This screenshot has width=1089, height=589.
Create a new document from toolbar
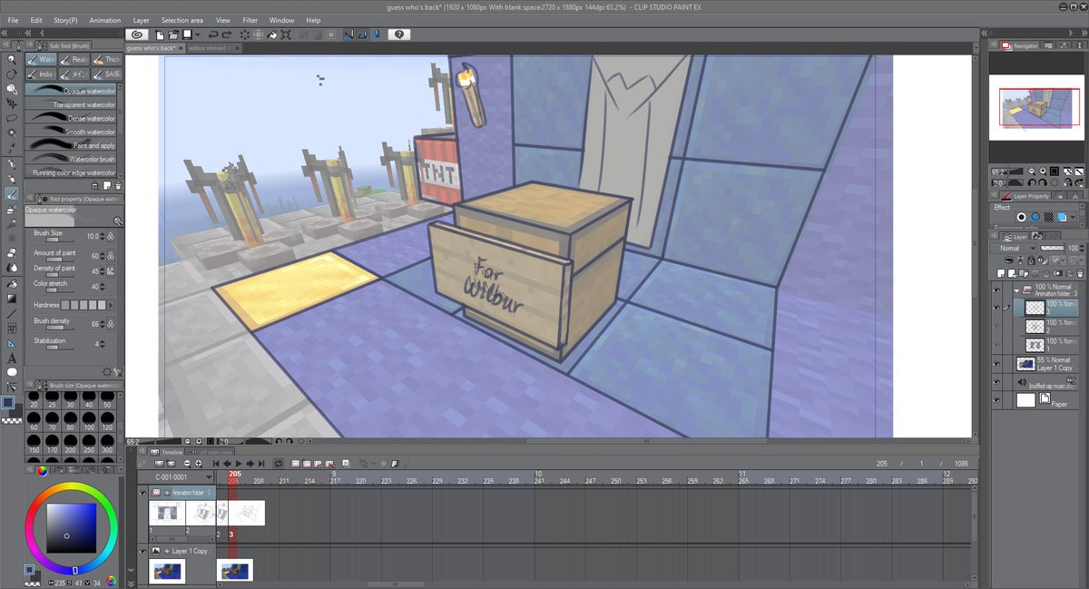[x=160, y=34]
